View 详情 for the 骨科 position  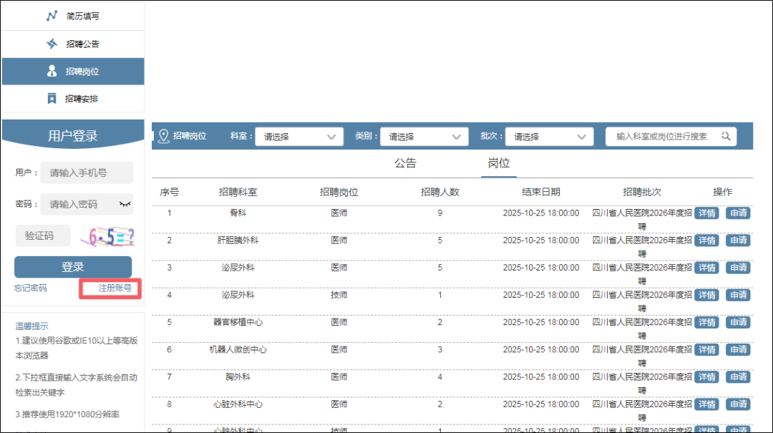[706, 213]
